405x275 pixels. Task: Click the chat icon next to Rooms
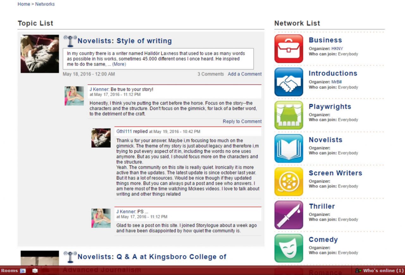(35, 271)
